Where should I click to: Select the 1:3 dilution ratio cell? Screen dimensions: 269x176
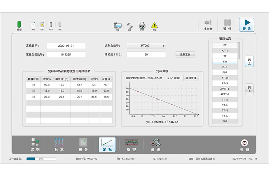point(33,97)
